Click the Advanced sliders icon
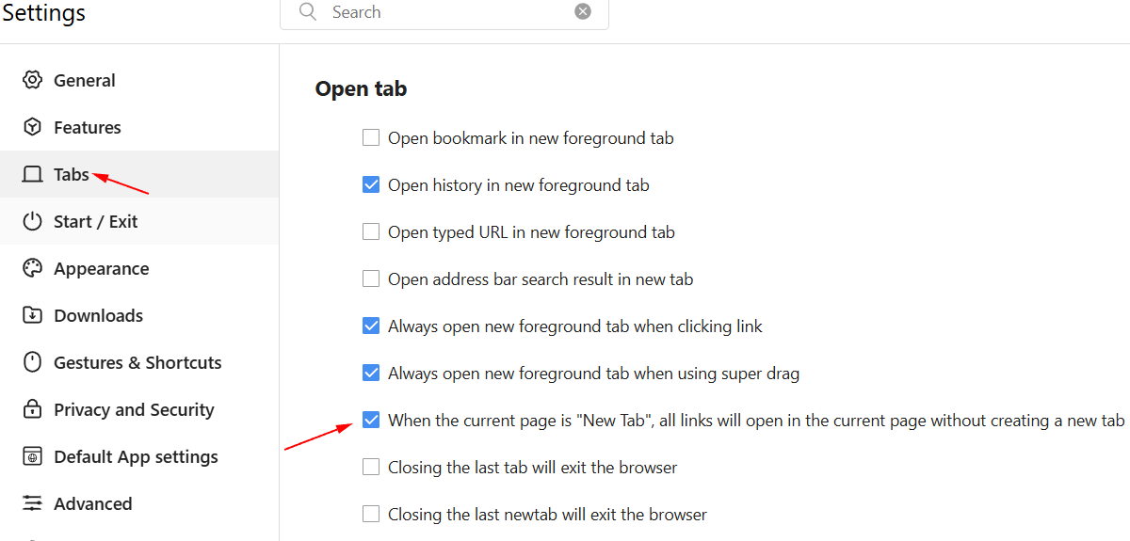 pos(33,503)
